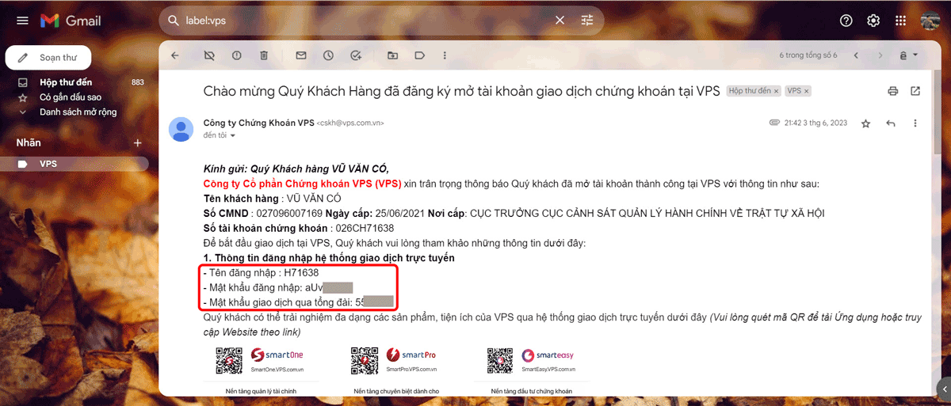Click the Soạn thư compose button

[48, 58]
